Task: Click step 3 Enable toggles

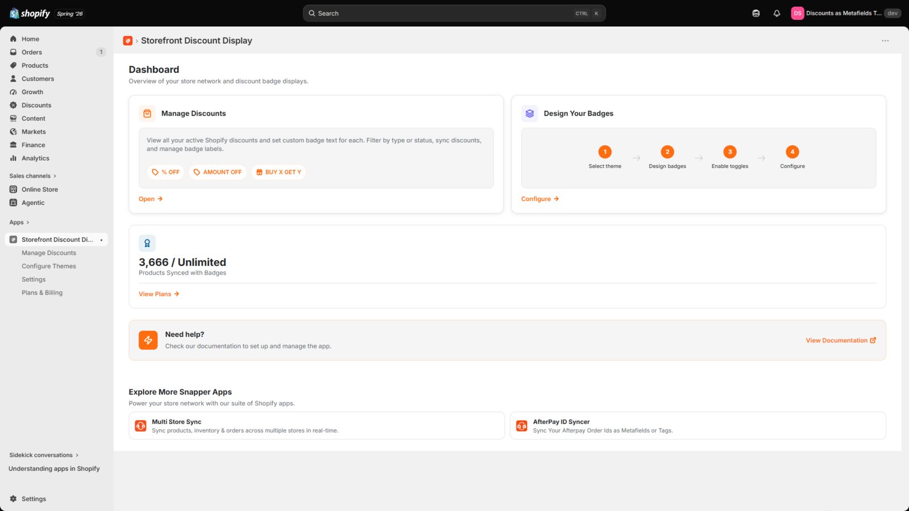Action: pyautogui.click(x=730, y=157)
